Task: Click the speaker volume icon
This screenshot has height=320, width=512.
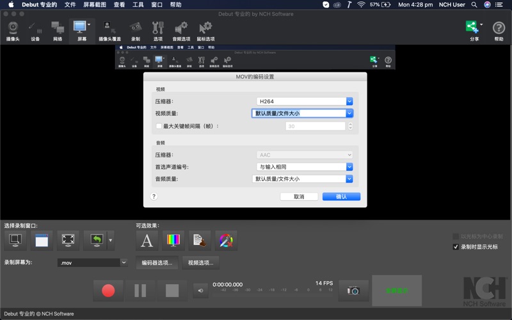Action: point(200,291)
